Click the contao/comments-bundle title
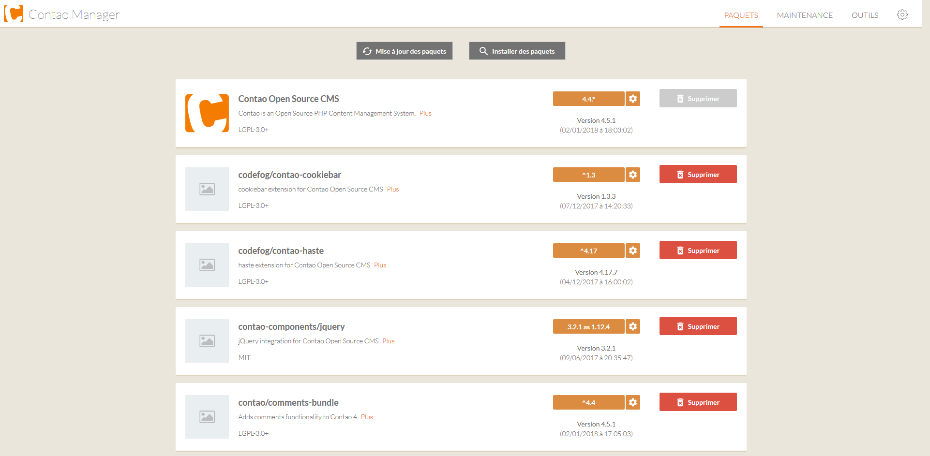Screen dimensions: 930x456 point(288,402)
